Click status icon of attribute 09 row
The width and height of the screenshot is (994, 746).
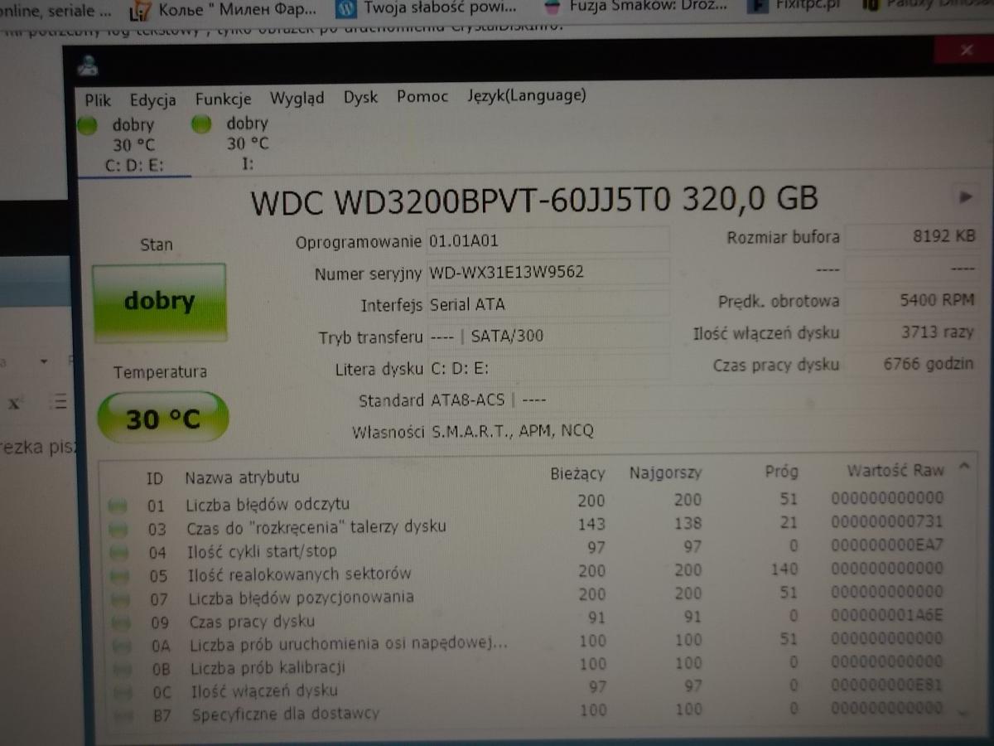click(120, 622)
